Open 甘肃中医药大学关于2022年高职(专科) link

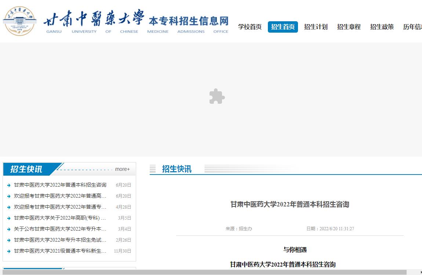[60, 218]
